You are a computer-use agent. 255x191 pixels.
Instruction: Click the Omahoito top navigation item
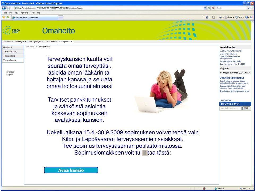(8, 42)
